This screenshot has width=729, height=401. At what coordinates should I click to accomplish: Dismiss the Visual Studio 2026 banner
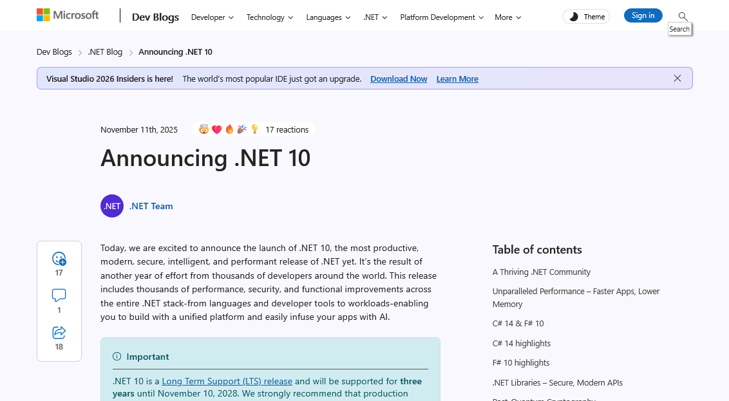(x=677, y=79)
